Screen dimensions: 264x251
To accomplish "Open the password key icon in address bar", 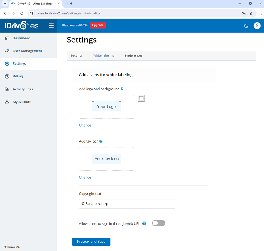I will tap(244, 13).
